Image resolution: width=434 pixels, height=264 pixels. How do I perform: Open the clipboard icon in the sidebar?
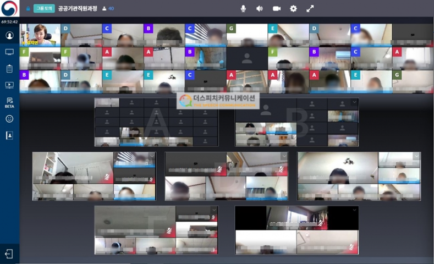9,68
